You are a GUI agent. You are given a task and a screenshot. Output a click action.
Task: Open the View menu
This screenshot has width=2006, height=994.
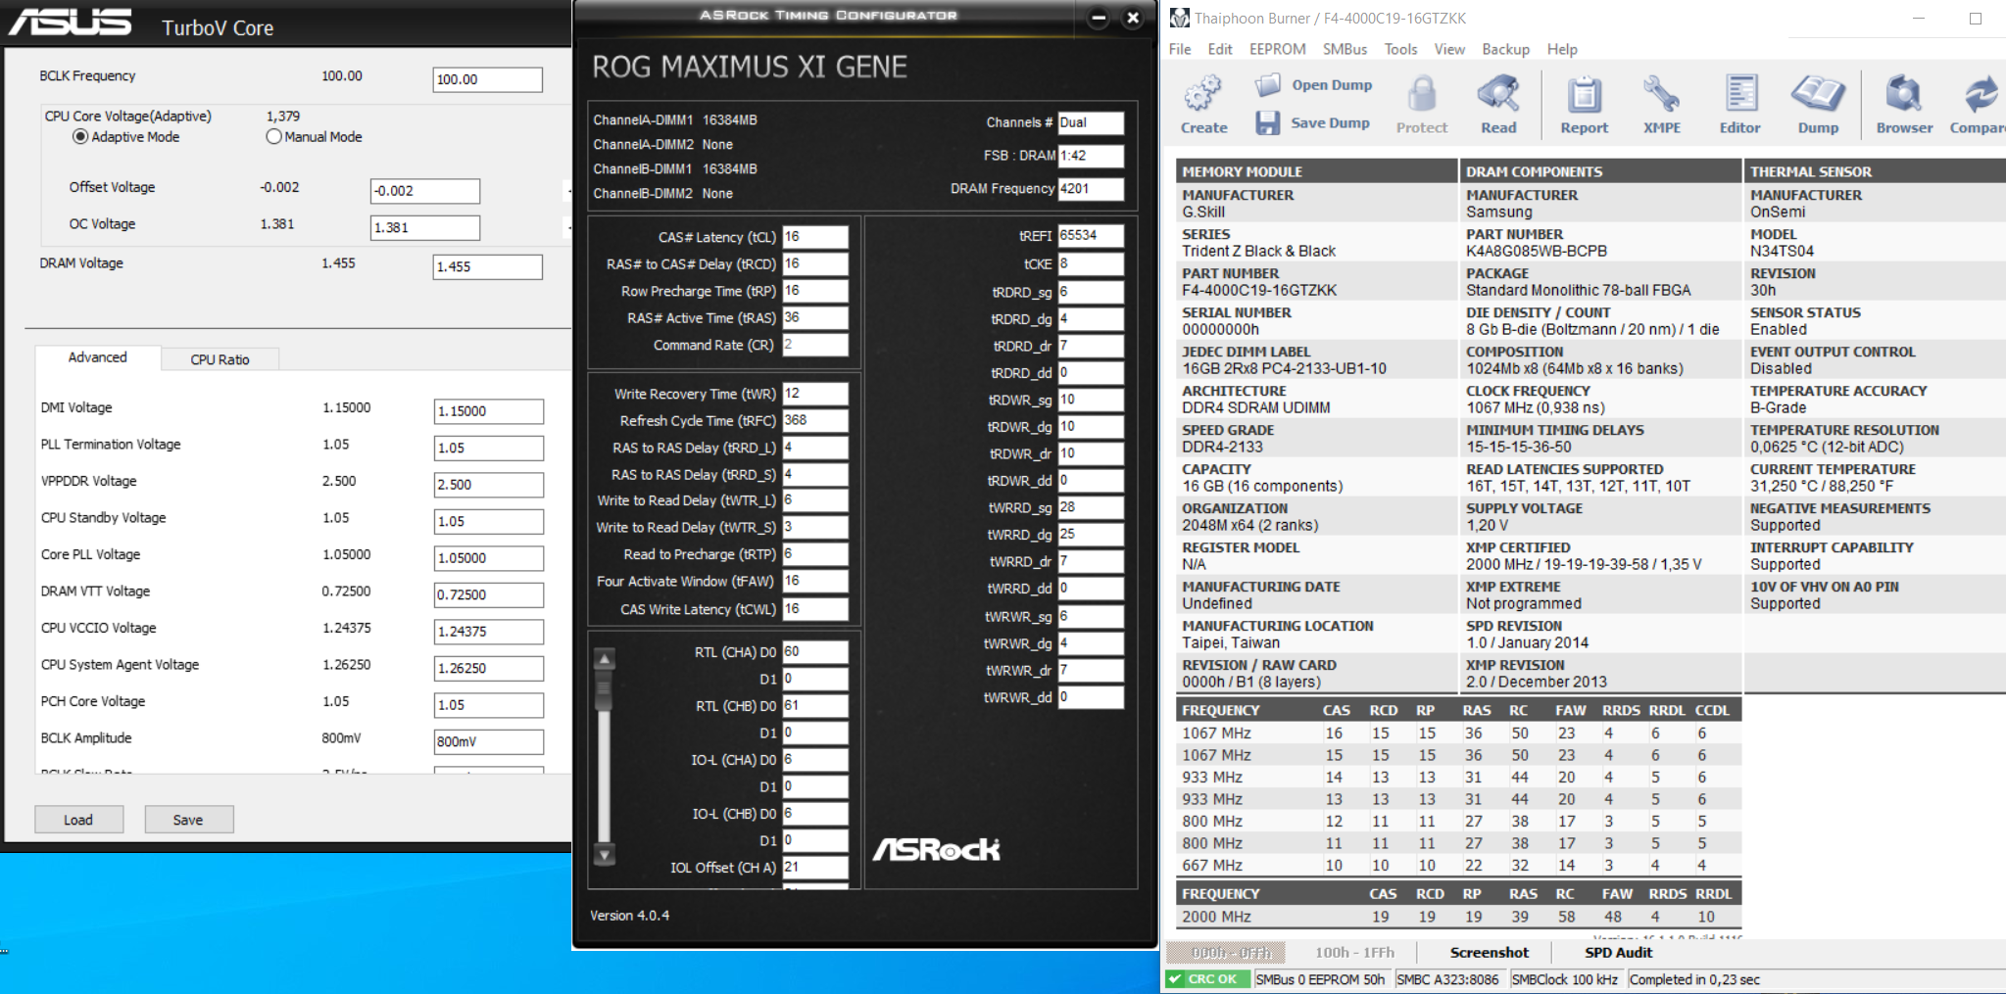click(1449, 49)
